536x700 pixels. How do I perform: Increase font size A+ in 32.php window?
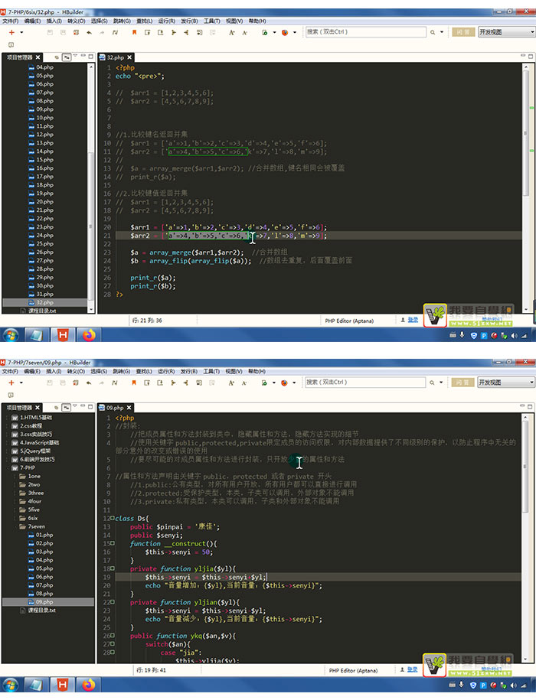coord(232,32)
